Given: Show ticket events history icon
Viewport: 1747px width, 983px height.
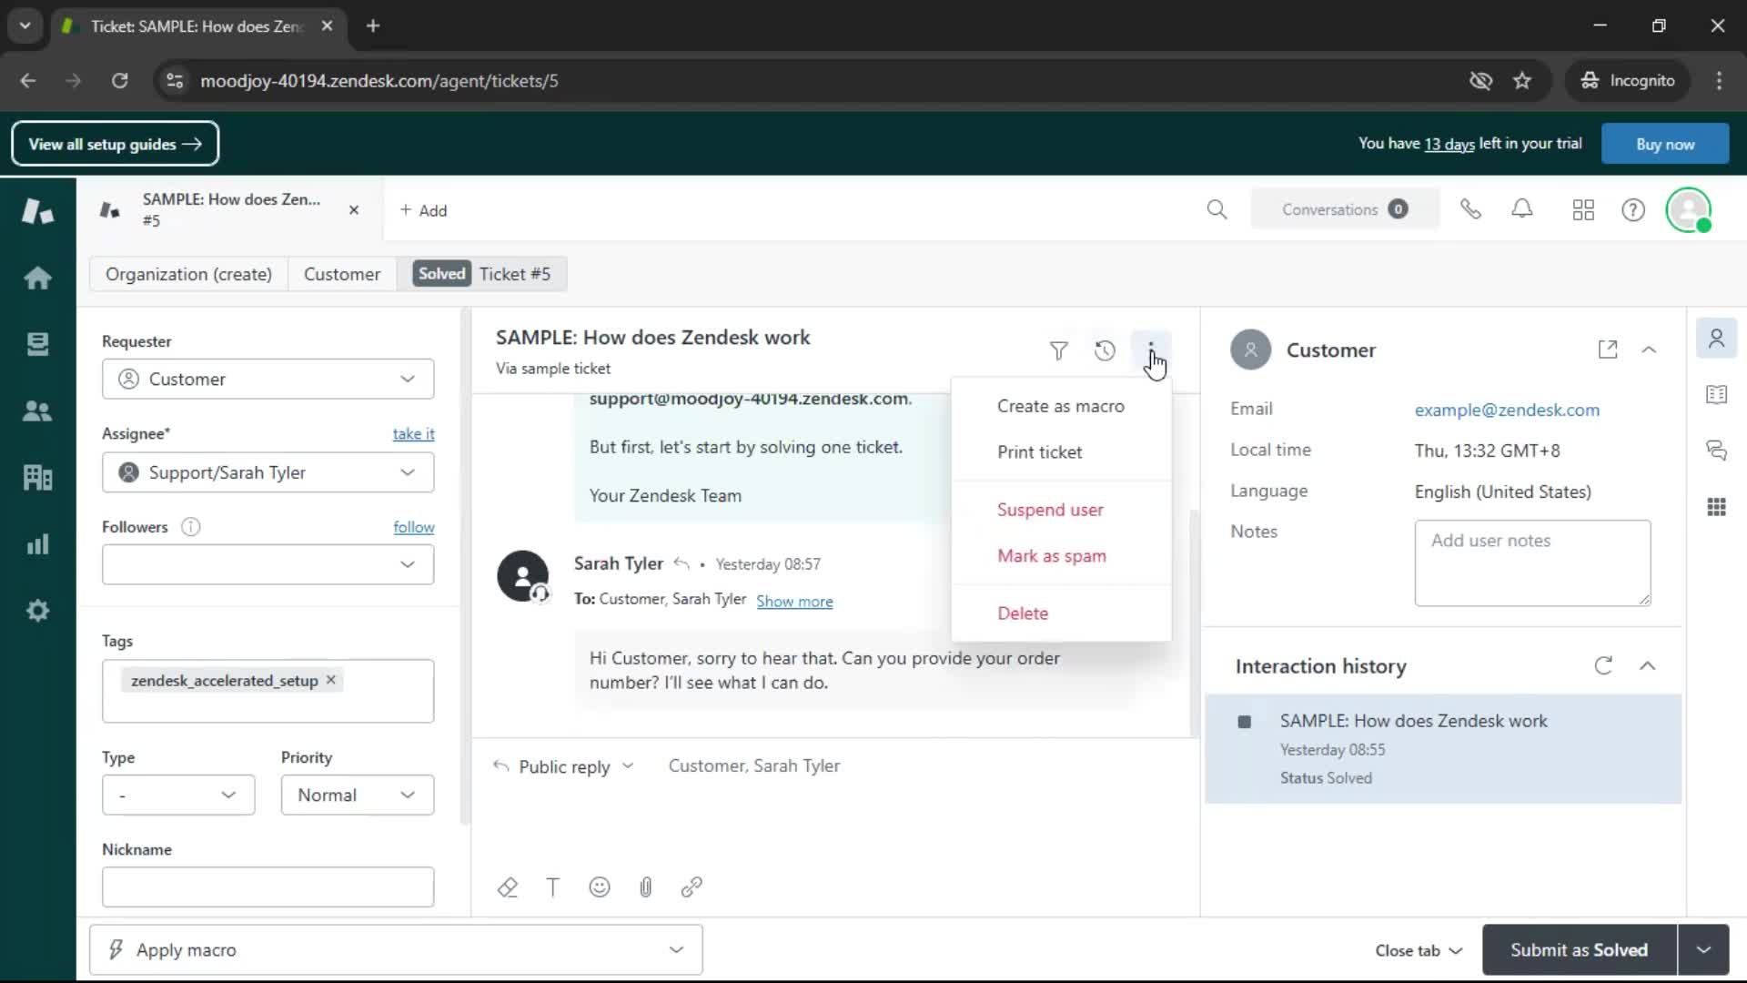Looking at the screenshot, I should coord(1105,350).
